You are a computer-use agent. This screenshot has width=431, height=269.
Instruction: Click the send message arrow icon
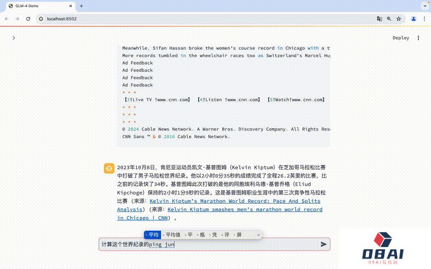tap(323, 244)
